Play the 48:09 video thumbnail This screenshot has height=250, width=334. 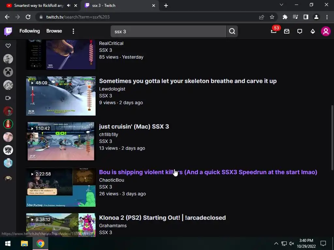point(61,96)
